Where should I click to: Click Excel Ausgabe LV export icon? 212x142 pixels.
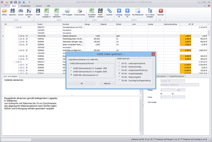(47, 11)
